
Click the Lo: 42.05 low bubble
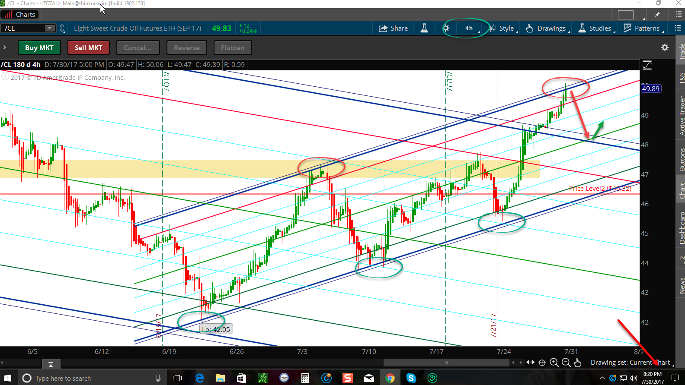point(216,329)
